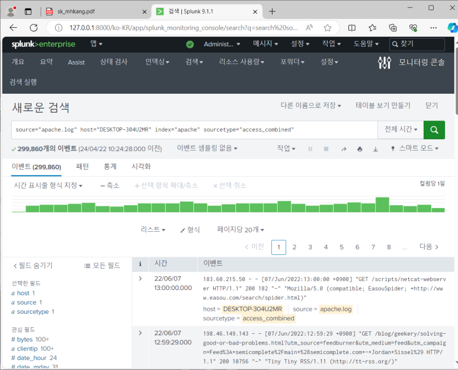Click the site information icon in address bar
The width and height of the screenshot is (458, 370).
59,28
